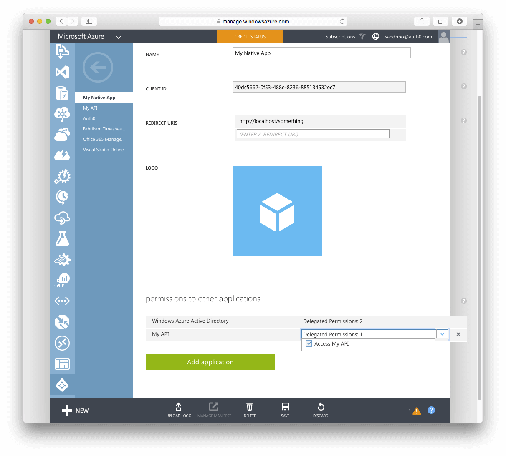
Task: Click the CREDIT STATUS button
Action: coord(250,37)
